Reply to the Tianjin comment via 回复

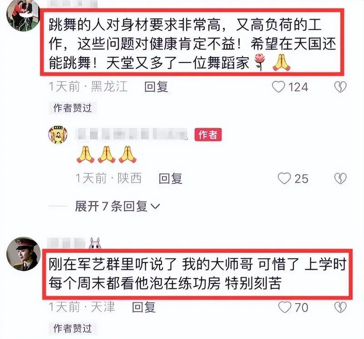(144, 307)
